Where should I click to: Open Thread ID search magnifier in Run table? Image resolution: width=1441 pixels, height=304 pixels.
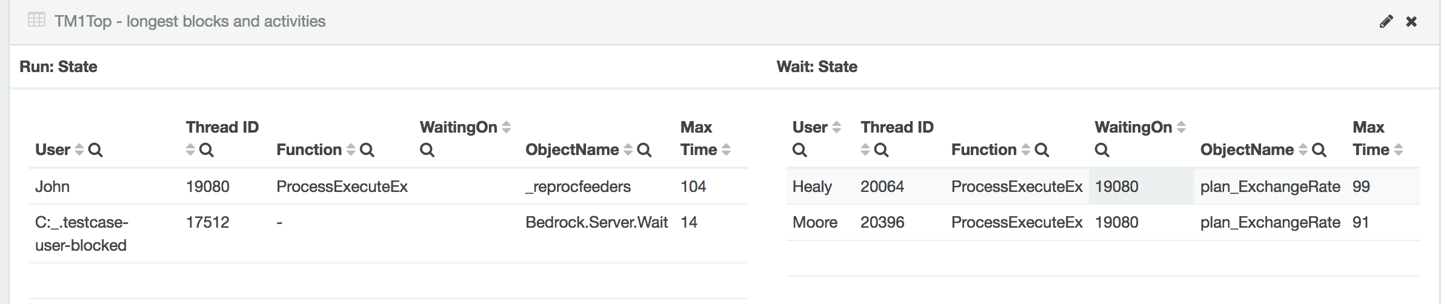click(206, 150)
